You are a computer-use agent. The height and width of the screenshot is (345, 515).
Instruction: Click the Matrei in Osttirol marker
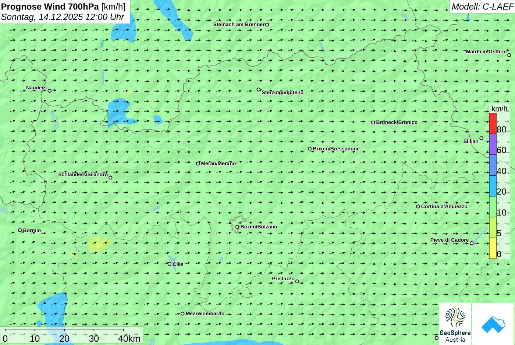(509, 55)
